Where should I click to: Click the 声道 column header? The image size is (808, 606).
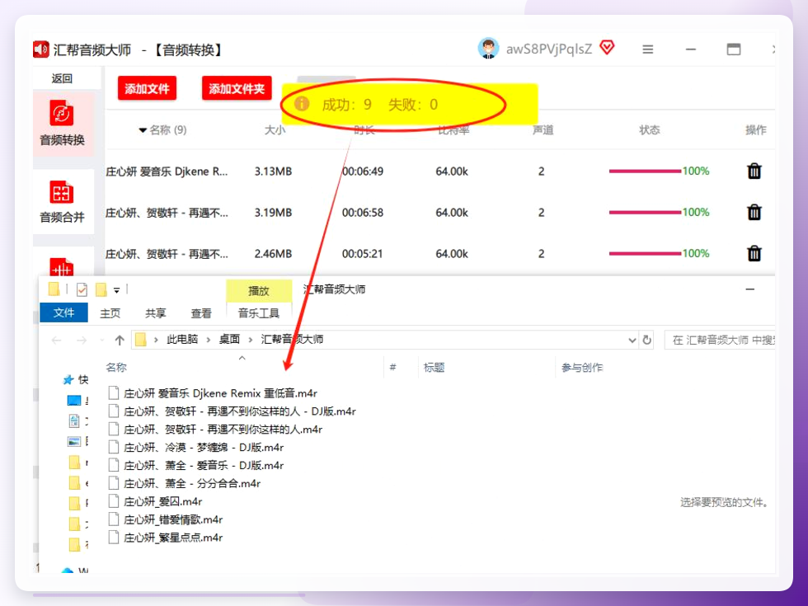tap(543, 130)
